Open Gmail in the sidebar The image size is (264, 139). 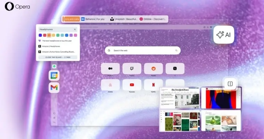[x=54, y=88]
